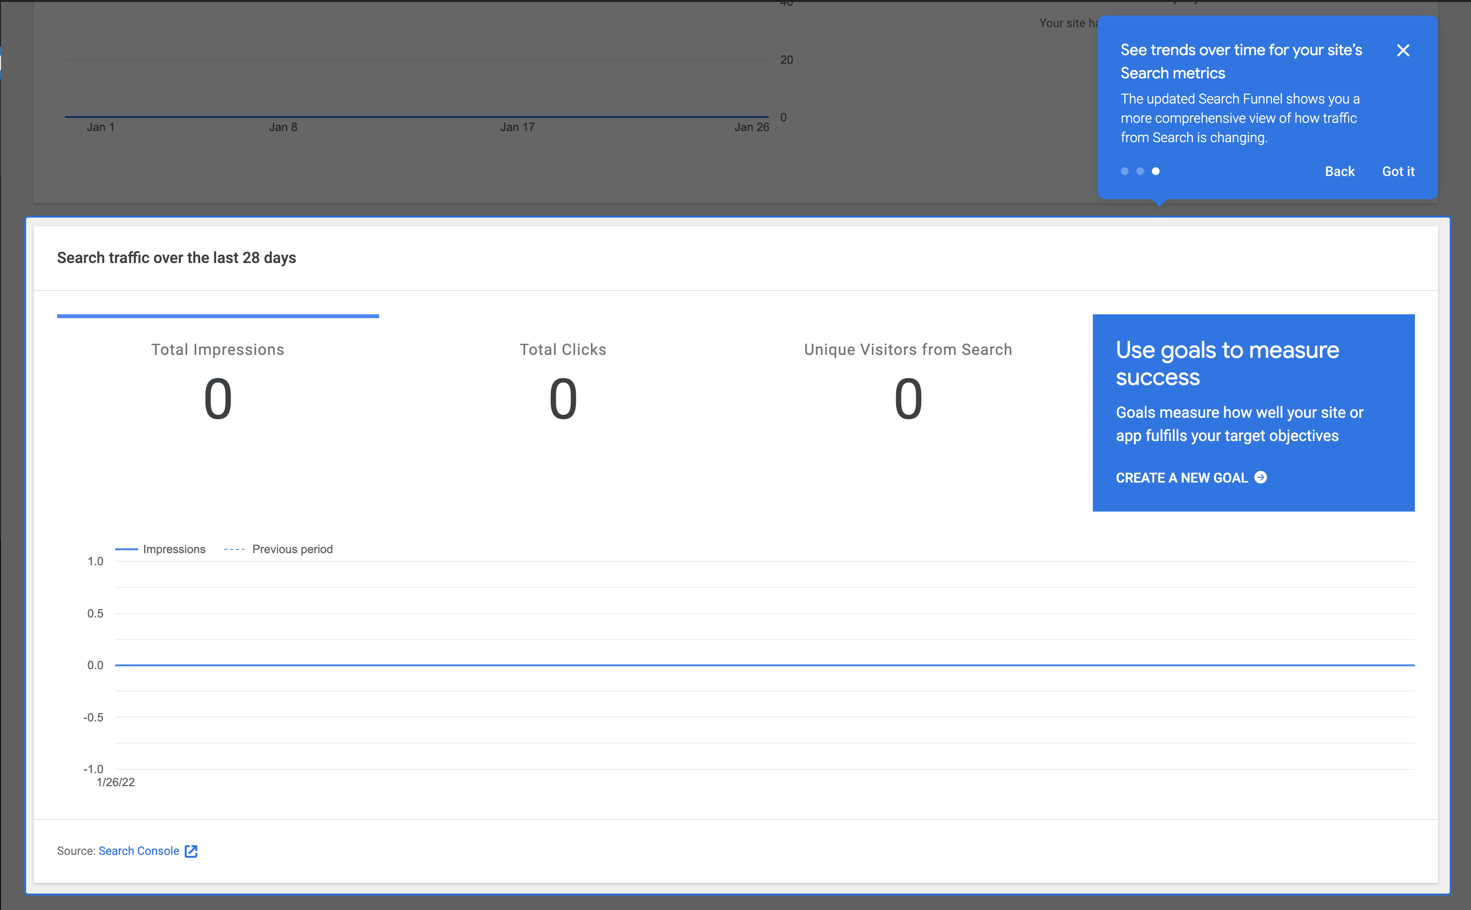This screenshot has width=1471, height=910.
Task: Click third active pagination dot
Action: click(x=1156, y=172)
